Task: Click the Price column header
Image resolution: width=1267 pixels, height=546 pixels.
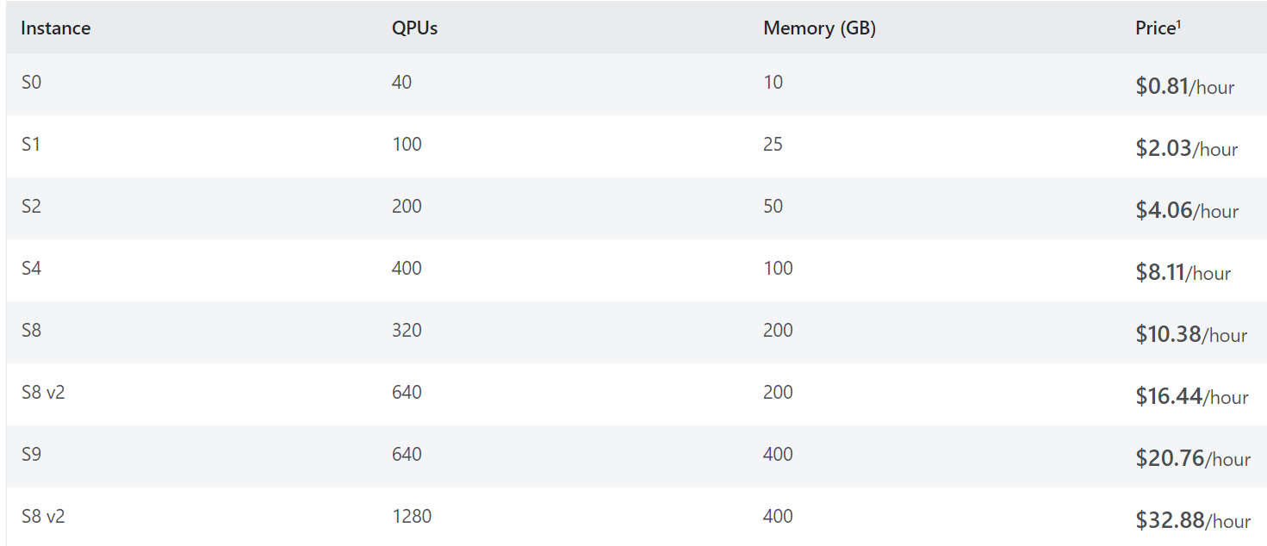Action: click(1155, 28)
